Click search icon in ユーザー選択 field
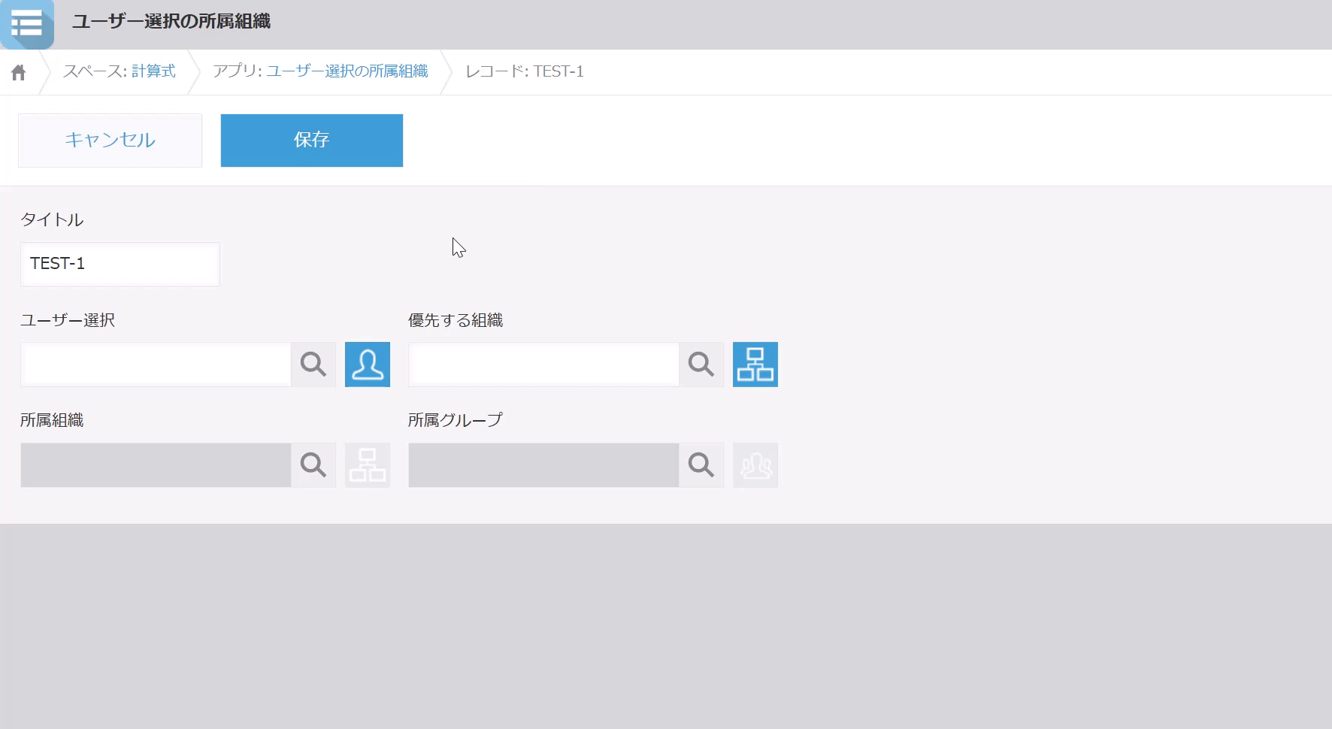This screenshot has height=729, width=1332. click(x=313, y=364)
